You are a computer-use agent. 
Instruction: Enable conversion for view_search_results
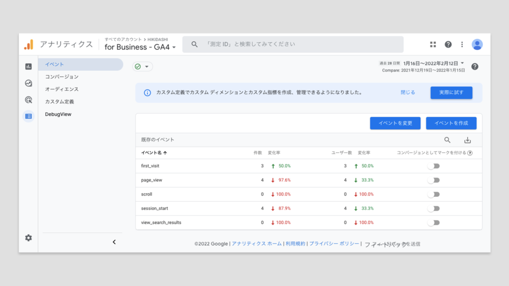tap(434, 222)
